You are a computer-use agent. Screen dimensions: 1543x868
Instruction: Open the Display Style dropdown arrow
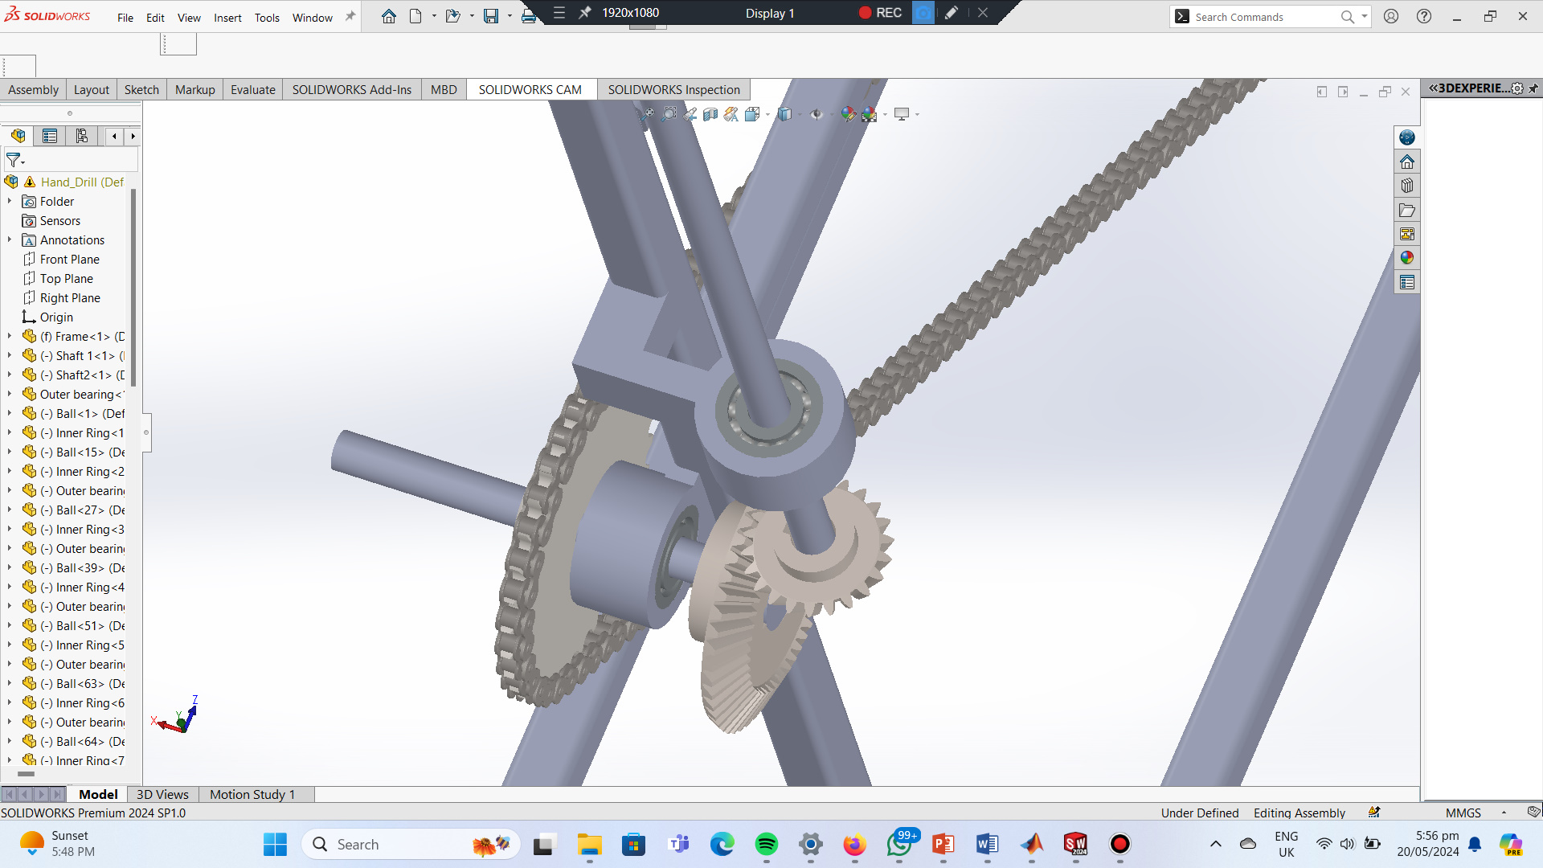[x=800, y=114]
